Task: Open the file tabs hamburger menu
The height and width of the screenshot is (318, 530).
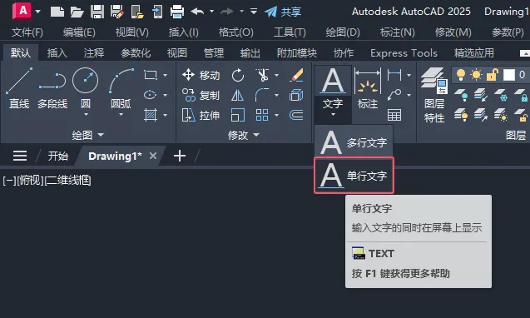Action: [x=20, y=156]
